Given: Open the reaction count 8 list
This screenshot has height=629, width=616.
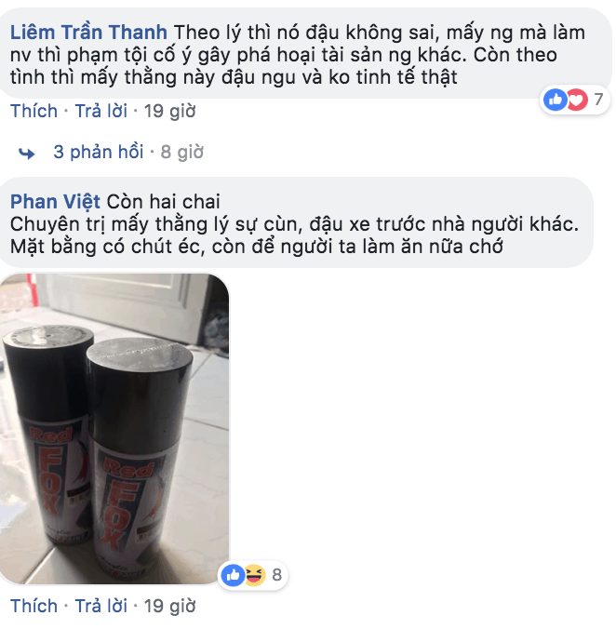Looking at the screenshot, I should [x=276, y=575].
